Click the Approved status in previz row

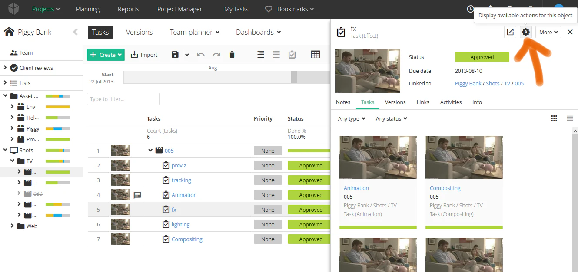pos(309,166)
